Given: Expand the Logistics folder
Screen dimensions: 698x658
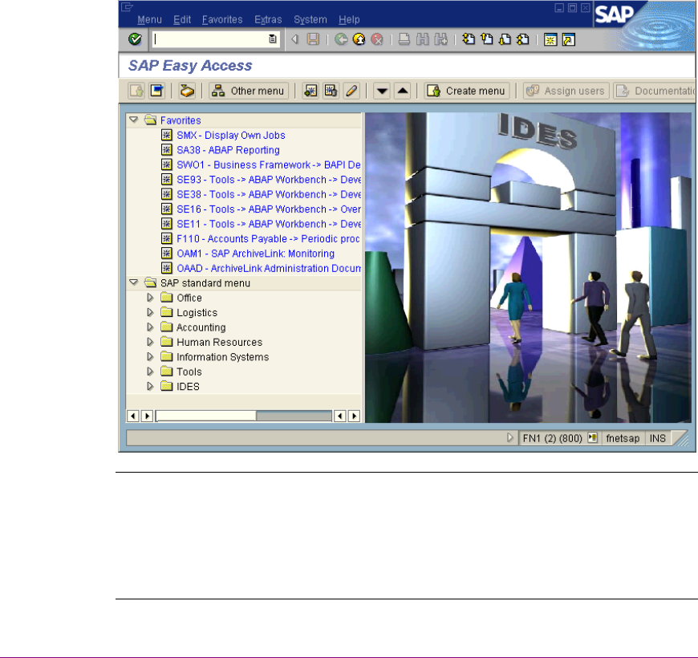Looking at the screenshot, I should (151, 312).
